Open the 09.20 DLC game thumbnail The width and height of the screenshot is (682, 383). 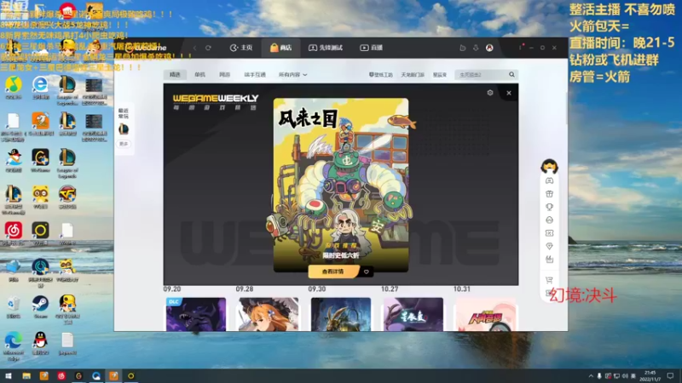point(196,314)
